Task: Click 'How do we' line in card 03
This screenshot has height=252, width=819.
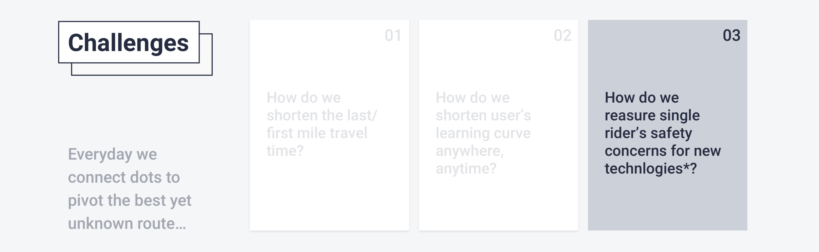Action: click(642, 98)
